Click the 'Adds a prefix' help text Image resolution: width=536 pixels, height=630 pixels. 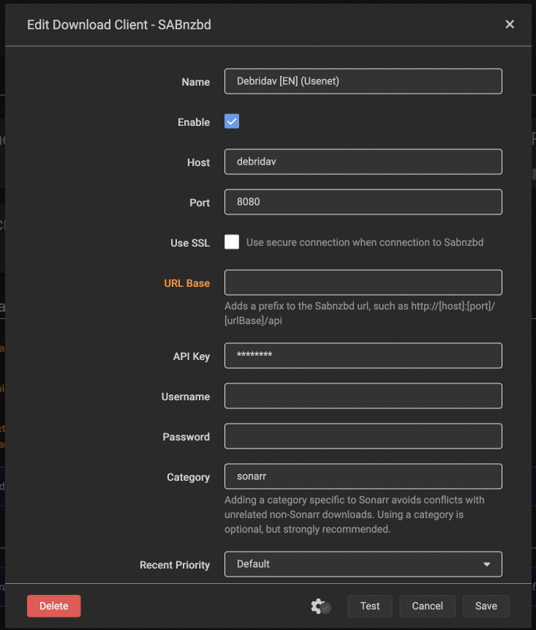pos(360,313)
